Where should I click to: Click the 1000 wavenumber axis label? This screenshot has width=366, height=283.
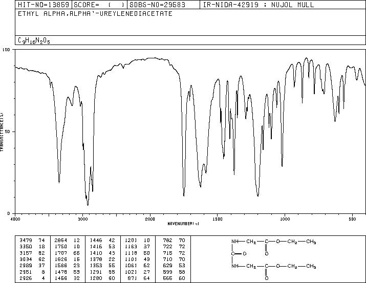(284, 219)
